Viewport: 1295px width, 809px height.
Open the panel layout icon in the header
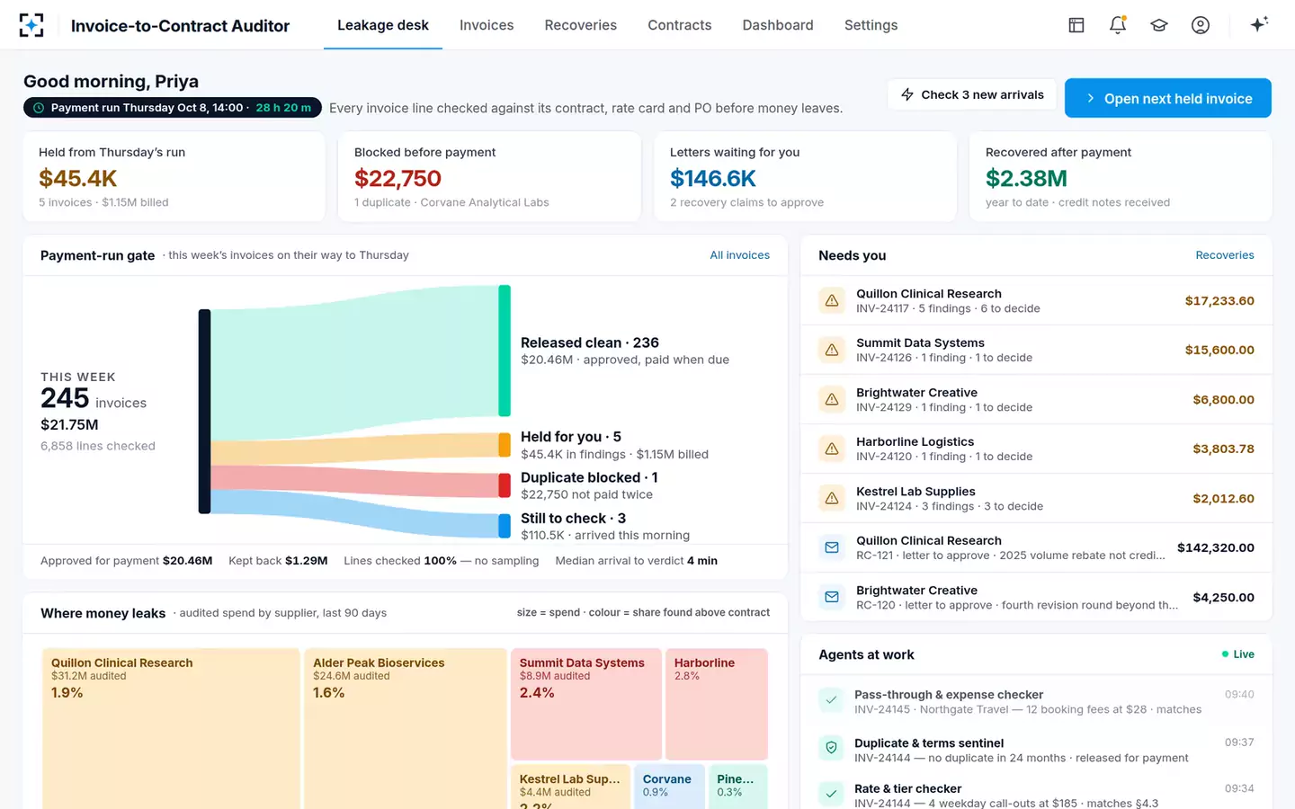1076,25
